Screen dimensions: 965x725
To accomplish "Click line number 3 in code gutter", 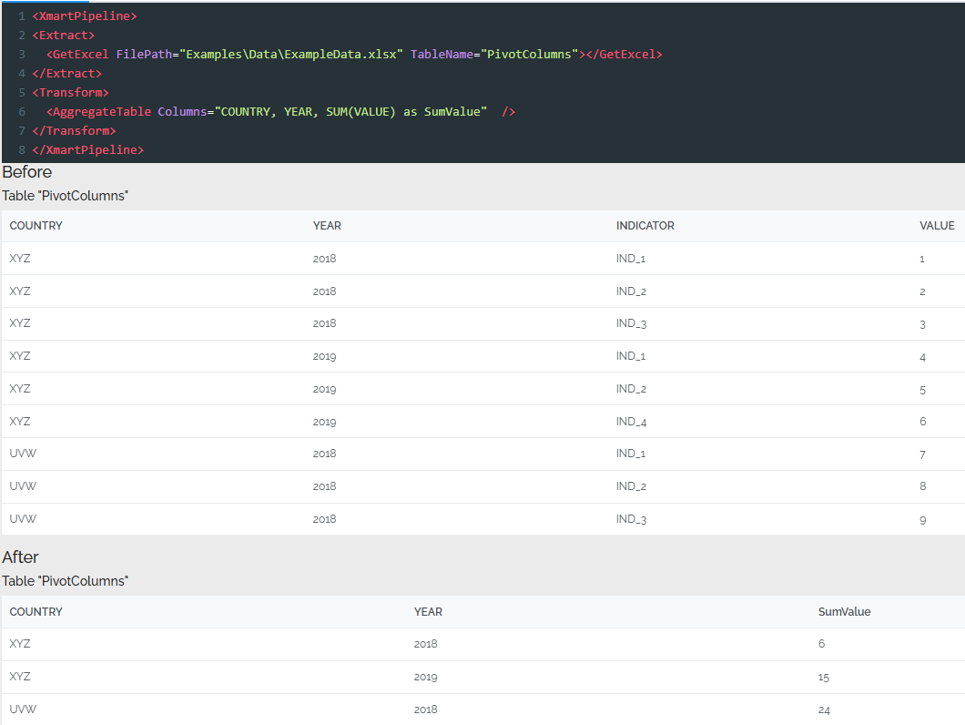I will 22,55.
